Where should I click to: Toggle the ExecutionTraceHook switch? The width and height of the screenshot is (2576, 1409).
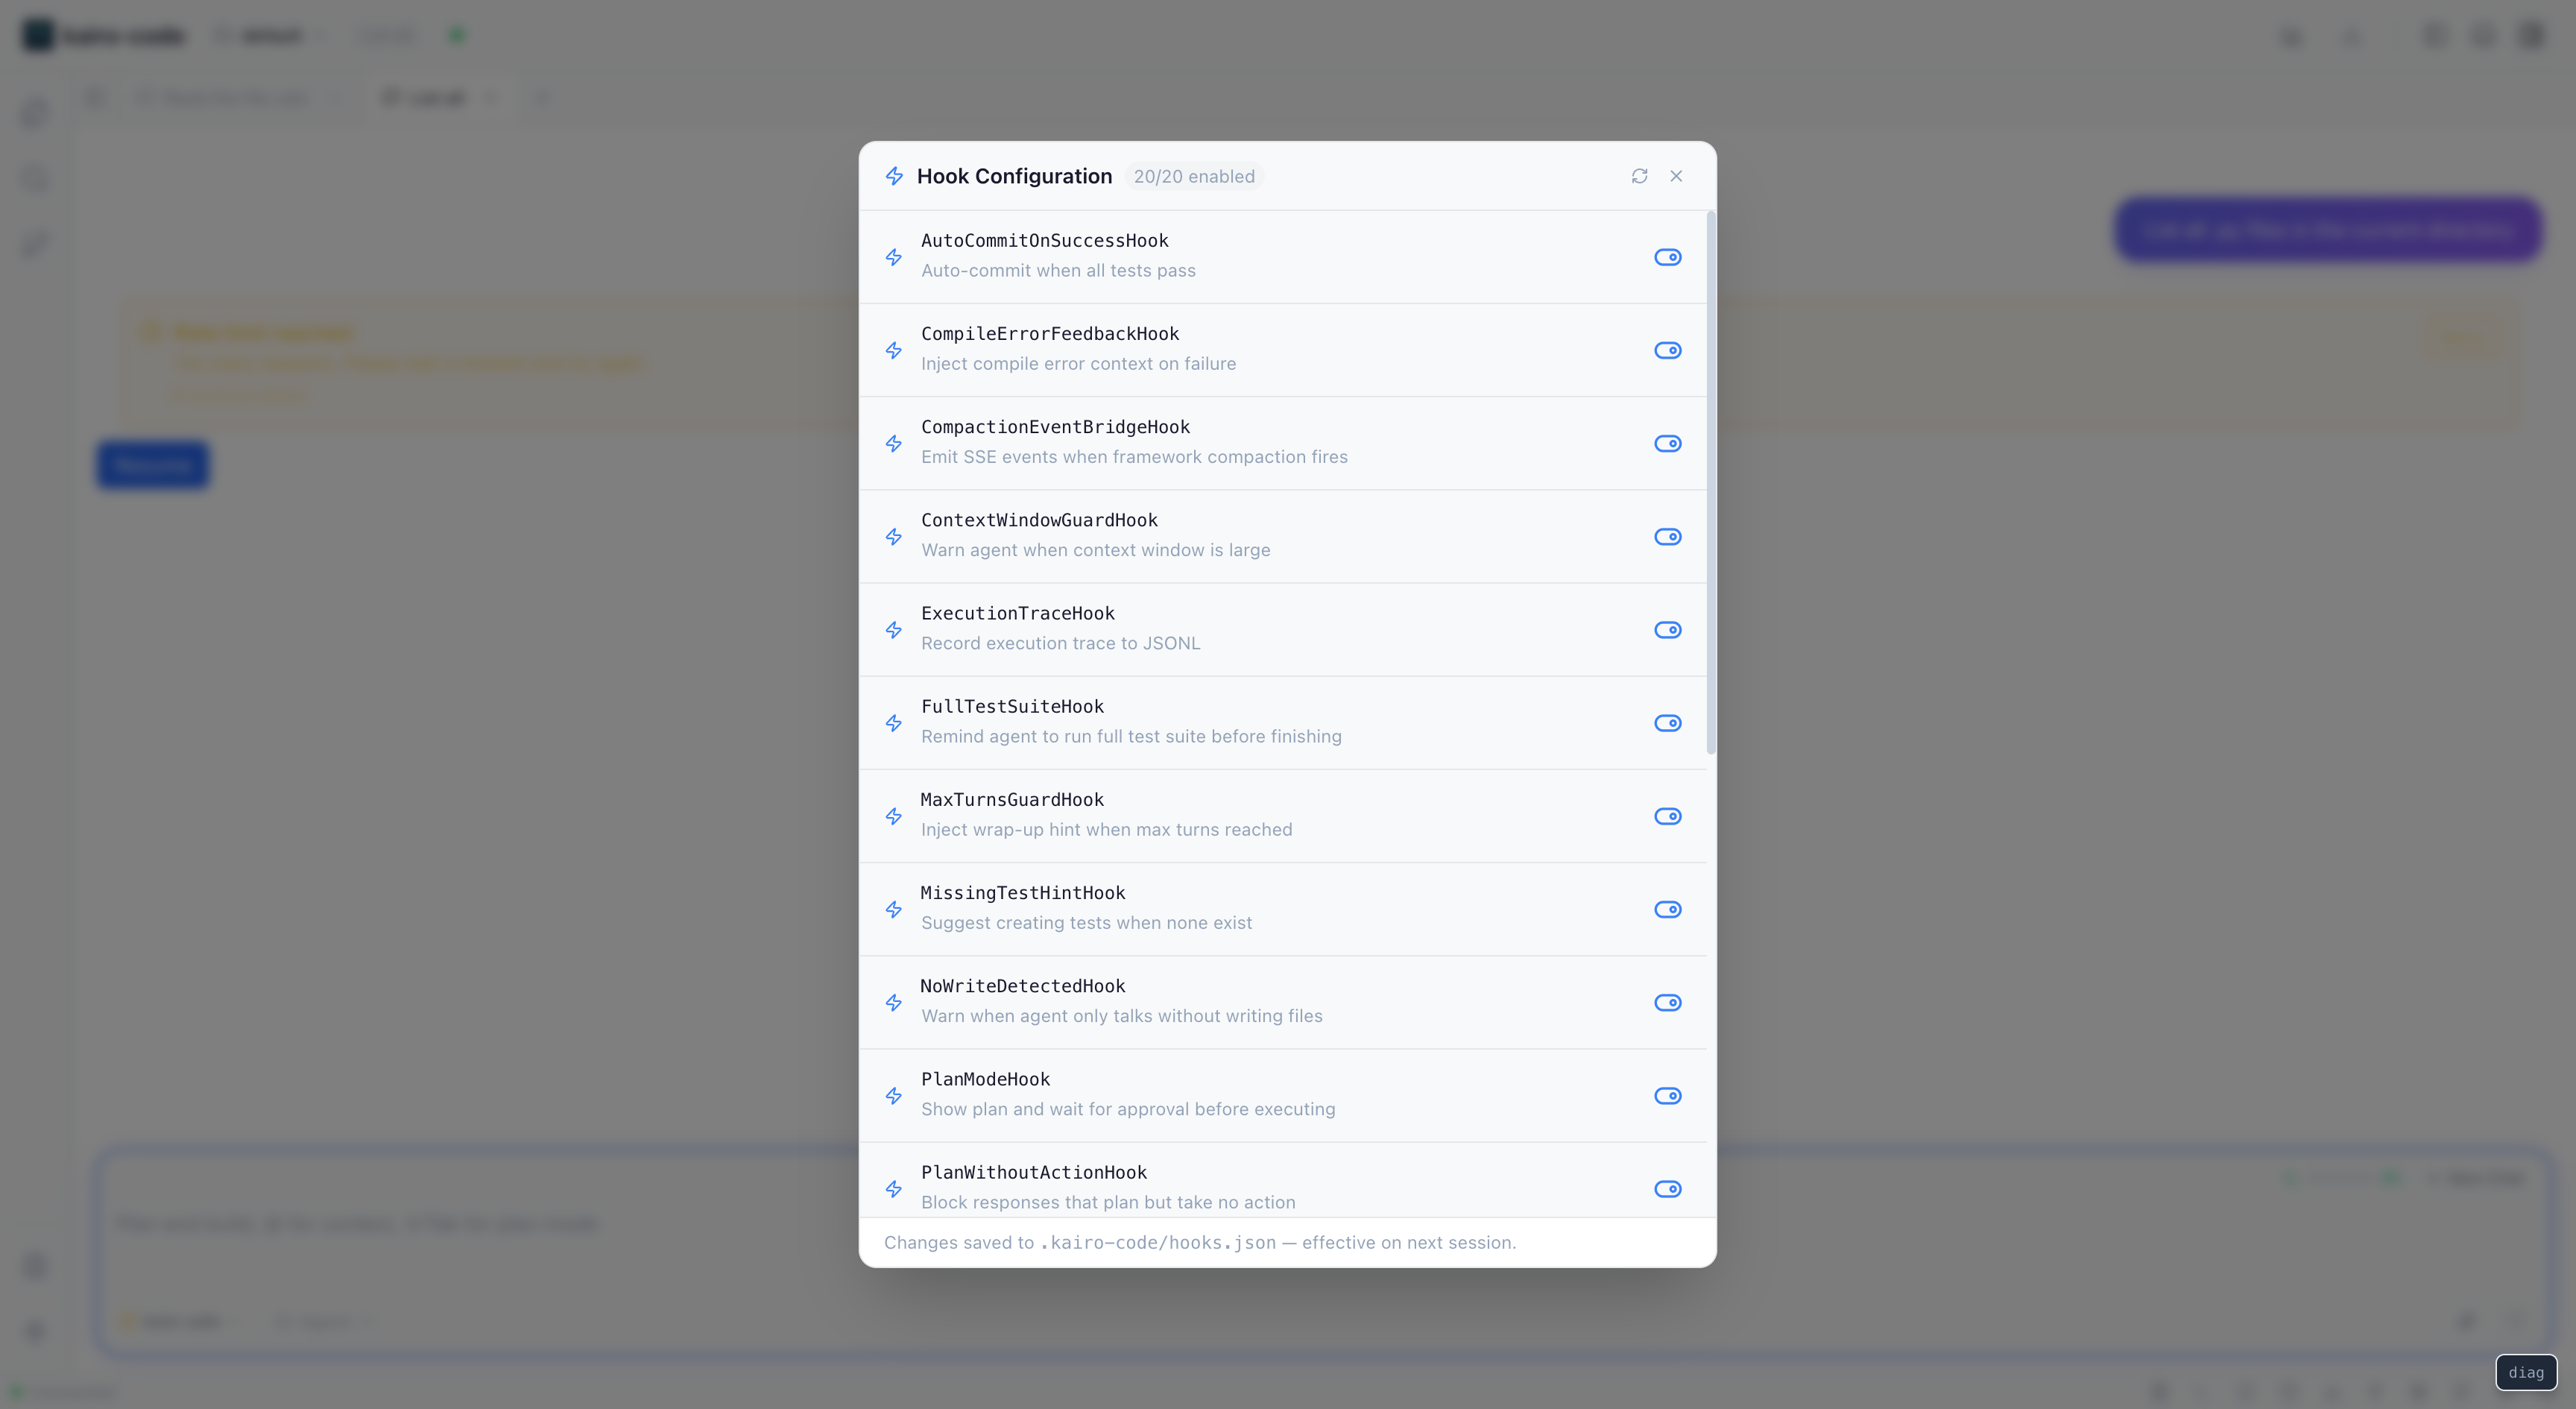pyautogui.click(x=1667, y=630)
